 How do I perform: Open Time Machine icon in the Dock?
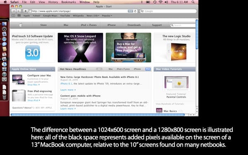[x=4, y=74]
